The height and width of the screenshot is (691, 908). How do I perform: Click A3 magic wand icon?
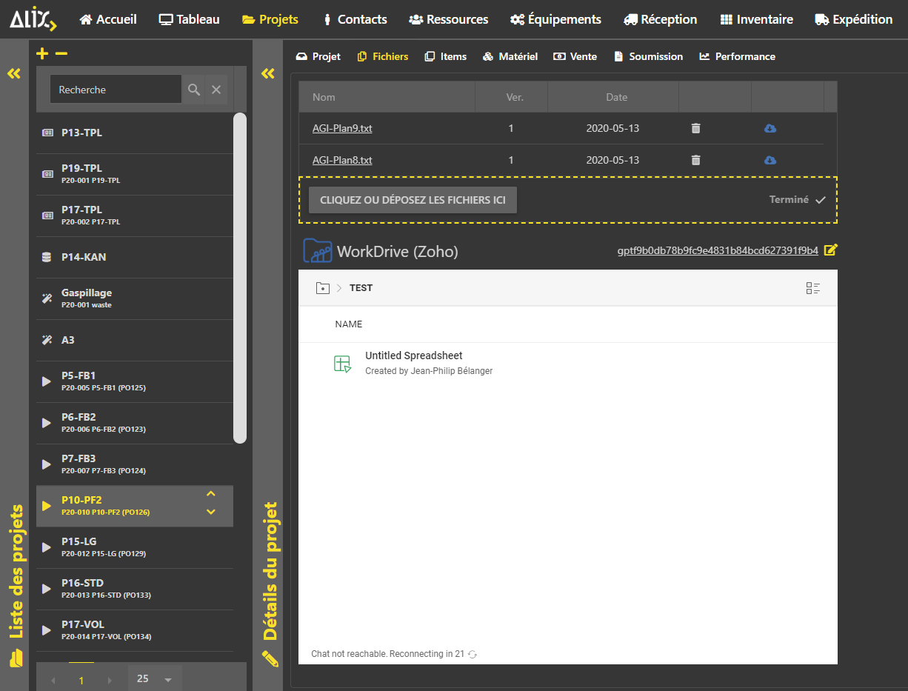pyautogui.click(x=47, y=340)
